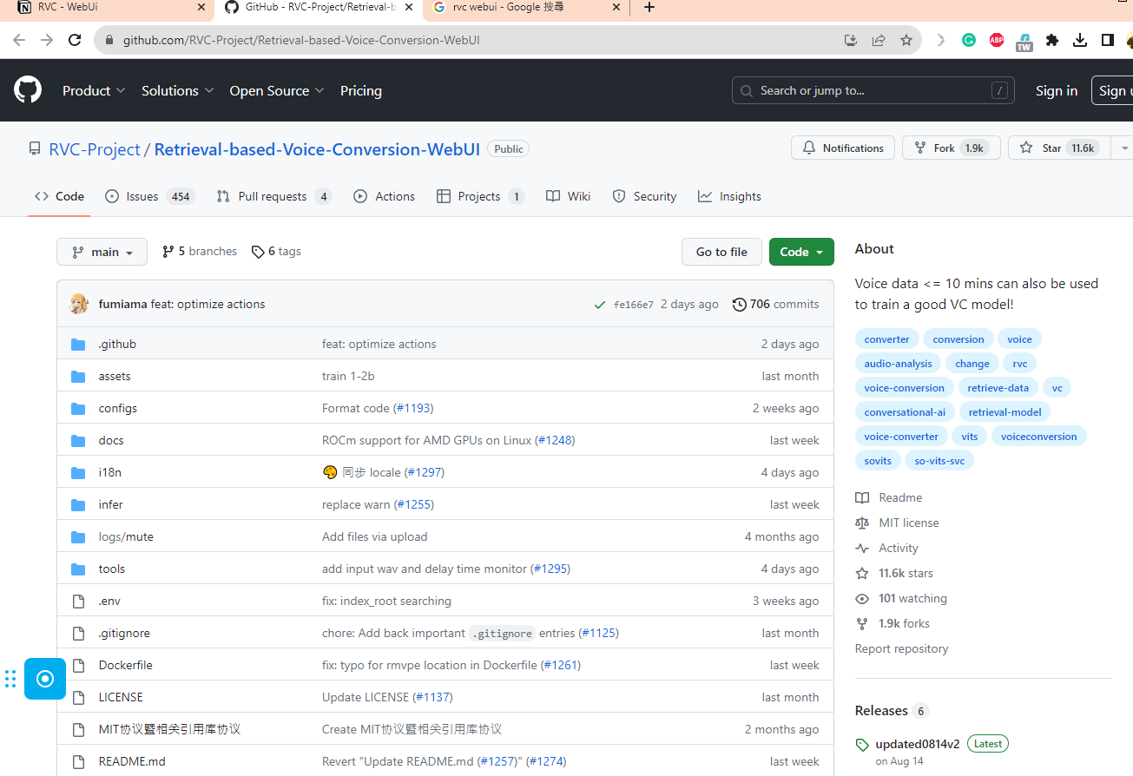Click the Notifications button

(843, 148)
